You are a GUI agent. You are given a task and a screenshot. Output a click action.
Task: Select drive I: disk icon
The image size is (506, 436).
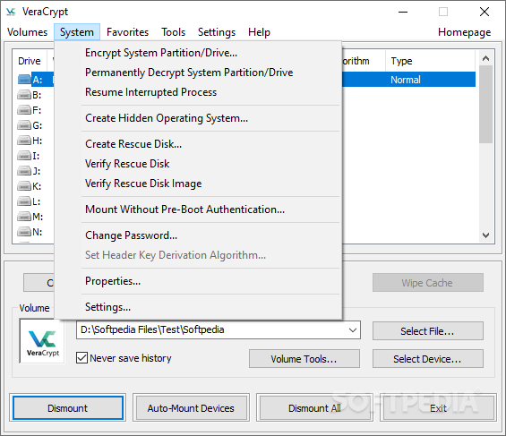point(24,156)
